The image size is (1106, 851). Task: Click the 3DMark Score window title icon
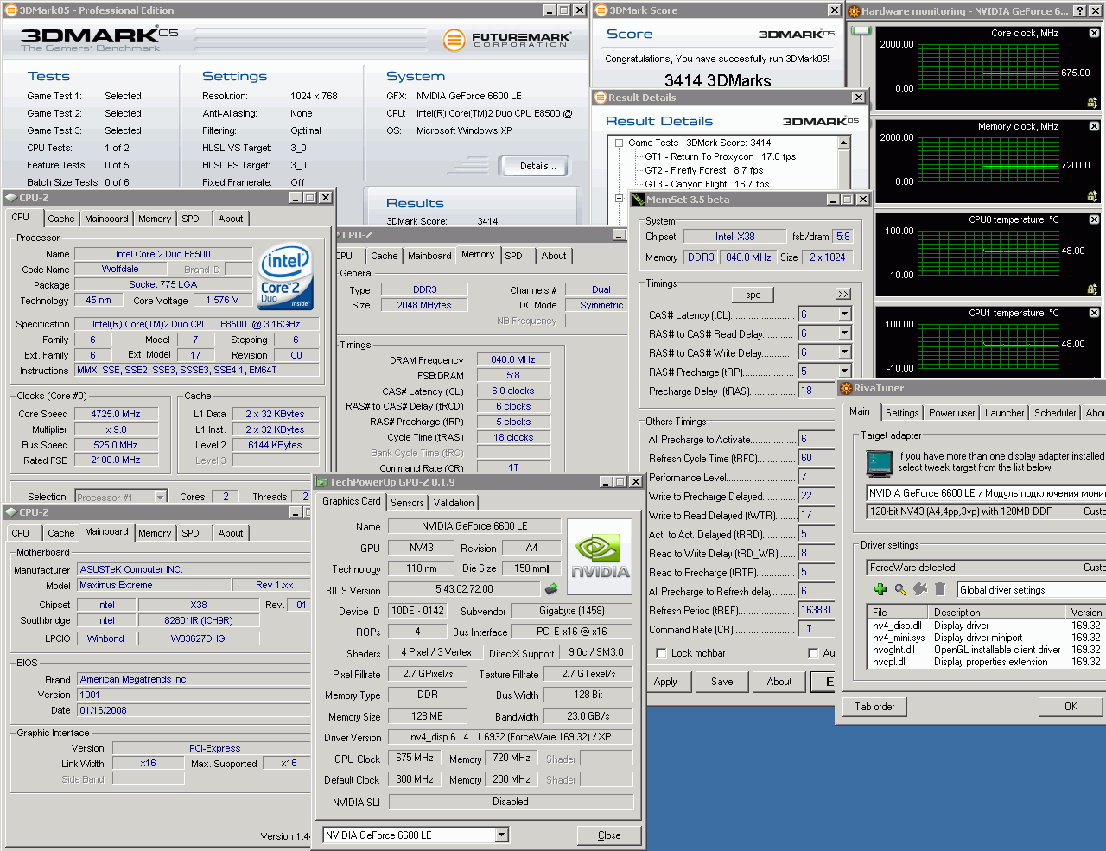click(601, 10)
